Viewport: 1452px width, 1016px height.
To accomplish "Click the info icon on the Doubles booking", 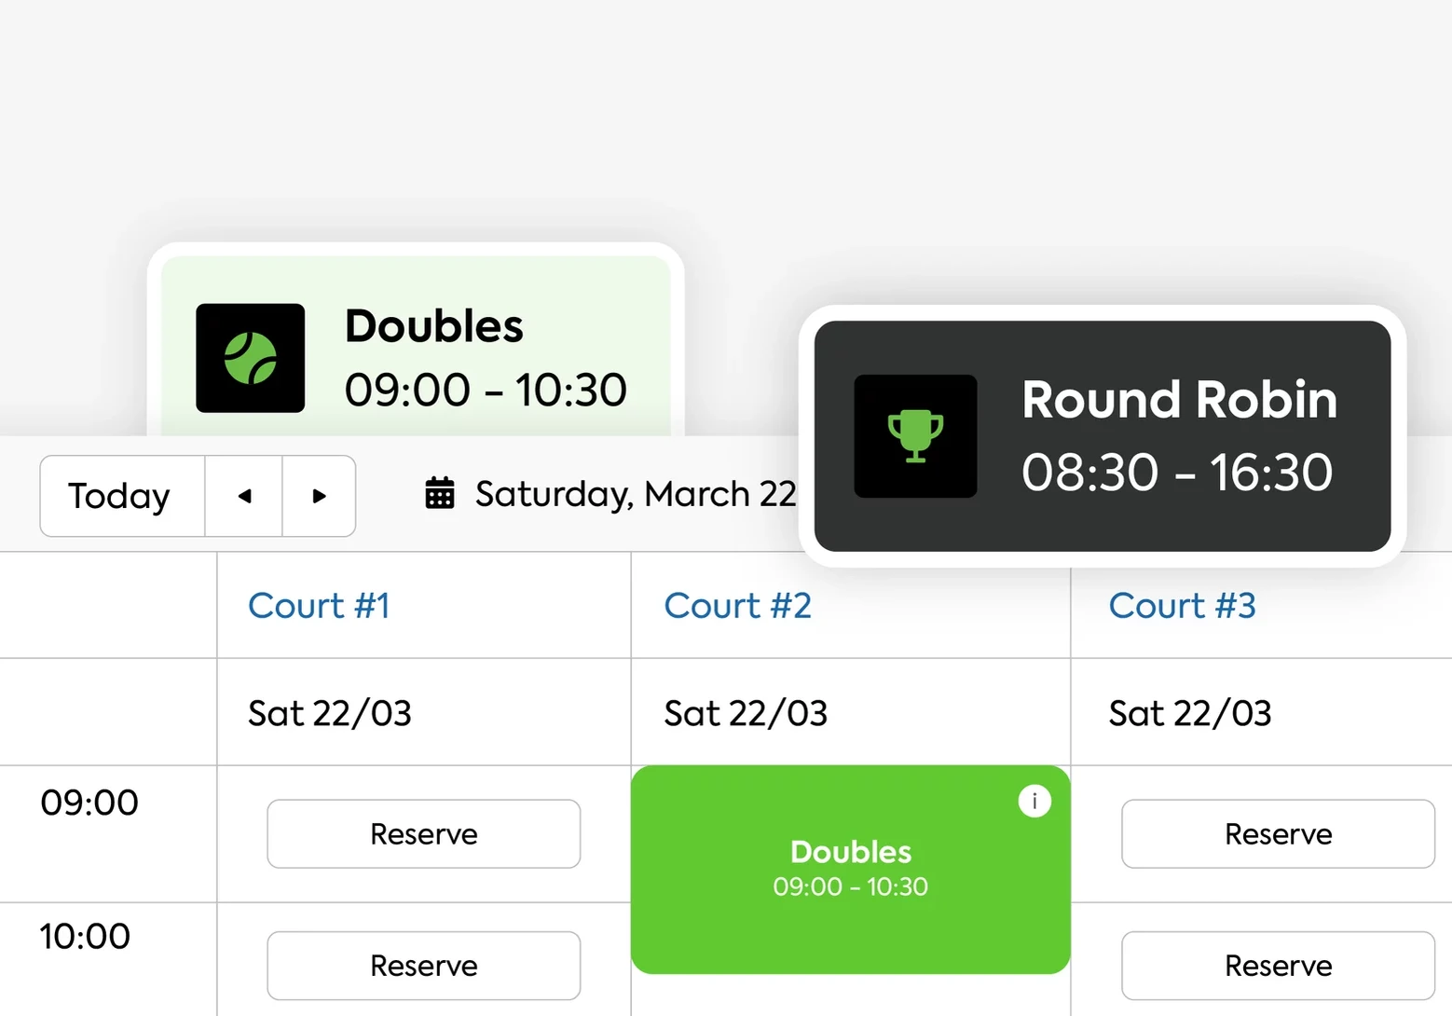I will [1034, 801].
